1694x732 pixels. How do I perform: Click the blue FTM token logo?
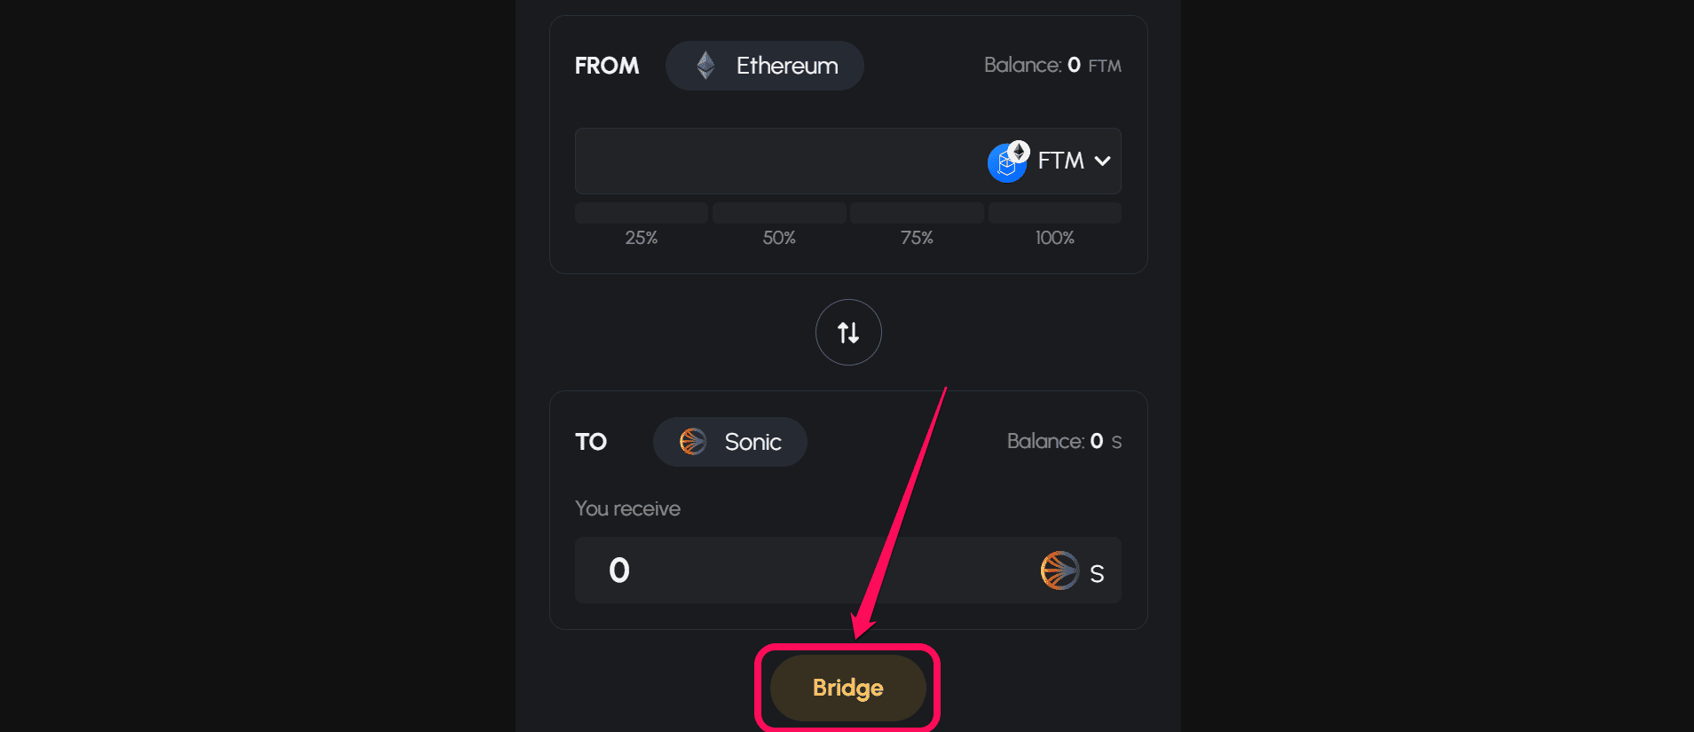coord(1005,164)
